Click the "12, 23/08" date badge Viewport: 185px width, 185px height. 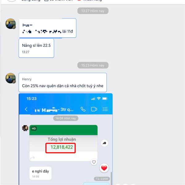tap(102, 179)
